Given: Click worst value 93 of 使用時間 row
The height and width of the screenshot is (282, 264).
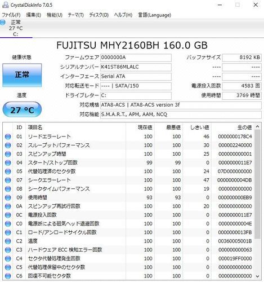Looking at the screenshot, I should point(178,197).
